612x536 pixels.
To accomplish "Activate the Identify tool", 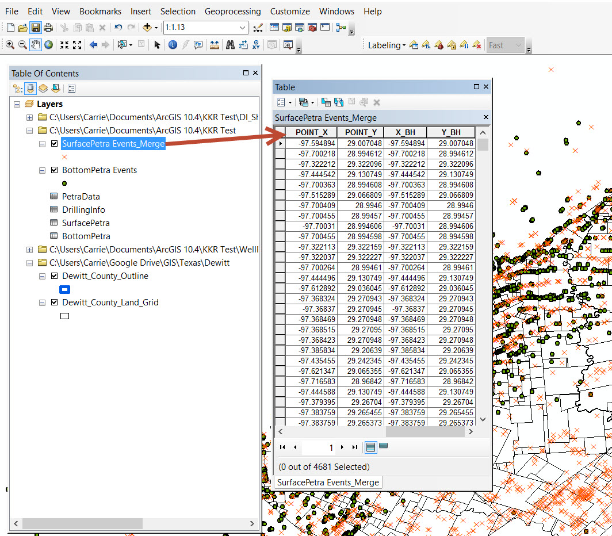I will point(173,45).
